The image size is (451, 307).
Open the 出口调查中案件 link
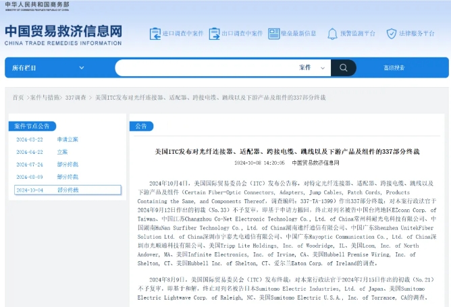pos(242,33)
